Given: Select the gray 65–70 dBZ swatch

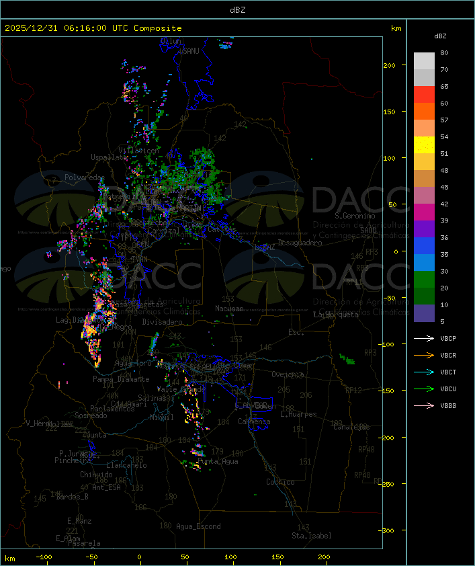Looking at the screenshot, I should click(x=424, y=77).
